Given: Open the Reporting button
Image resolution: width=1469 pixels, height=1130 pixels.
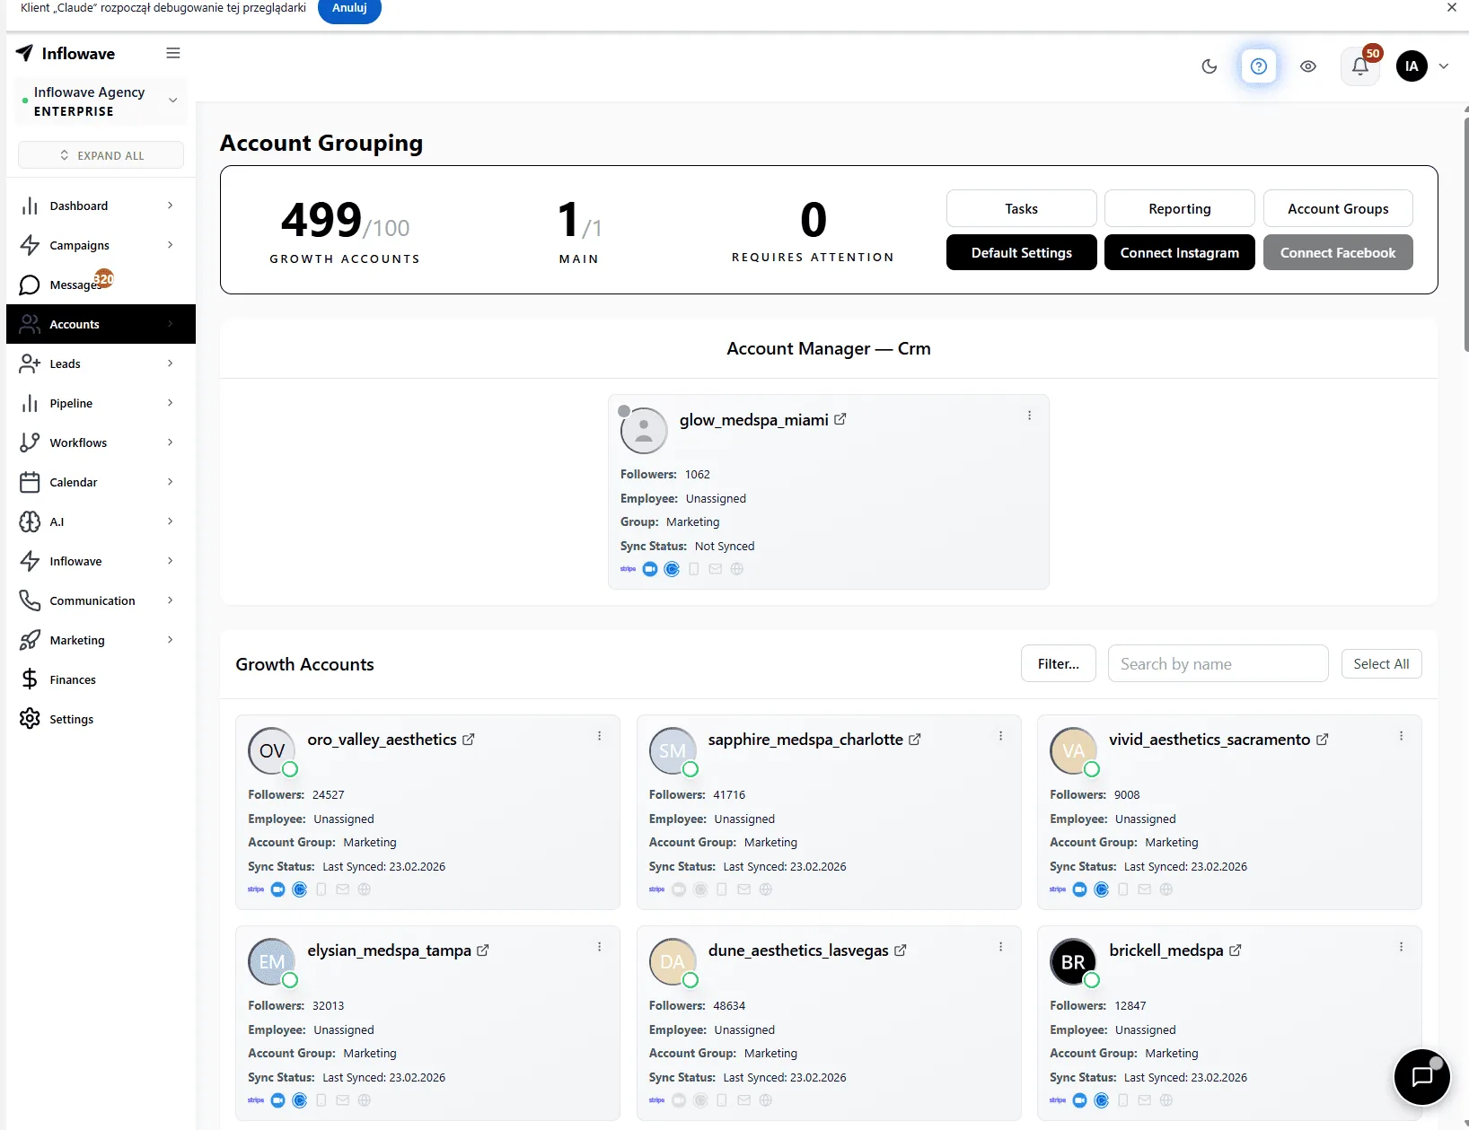Looking at the screenshot, I should (1180, 208).
